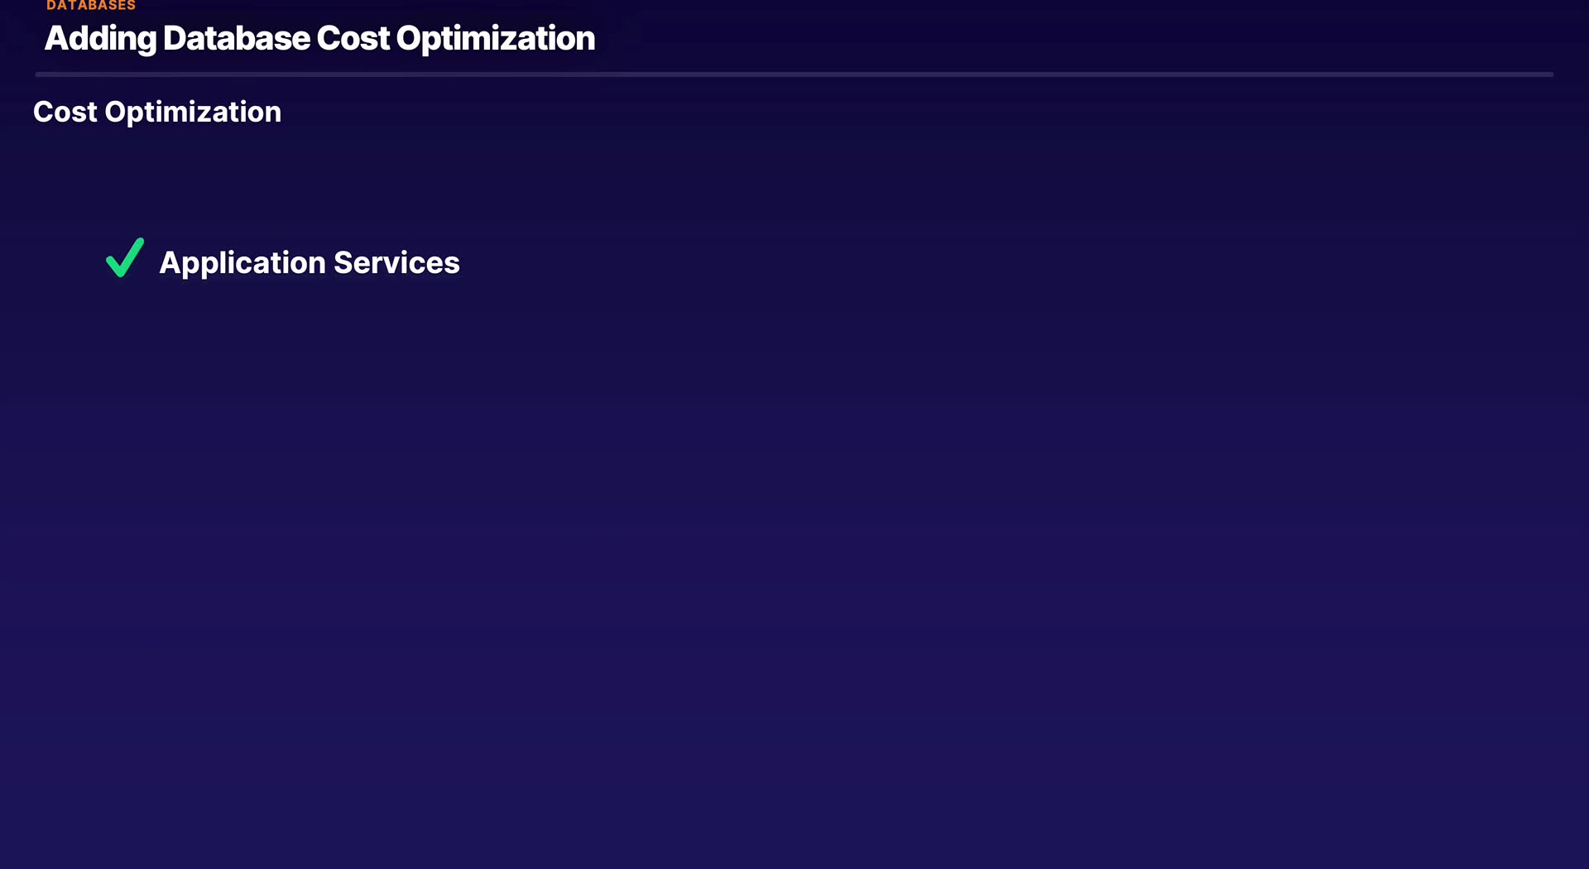Click Optimization in the section heading
The width and height of the screenshot is (1589, 869).
193,112
